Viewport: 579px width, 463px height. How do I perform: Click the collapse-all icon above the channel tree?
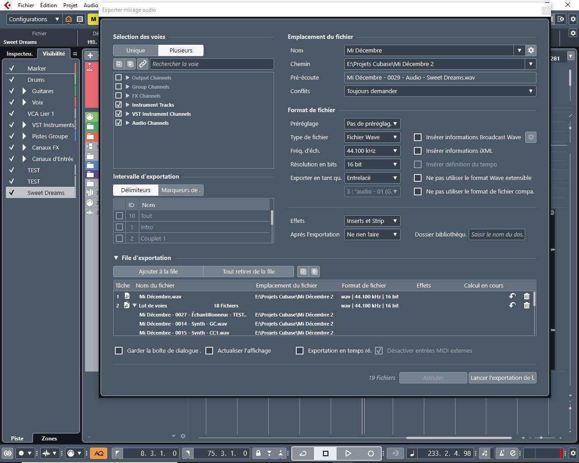(130, 64)
